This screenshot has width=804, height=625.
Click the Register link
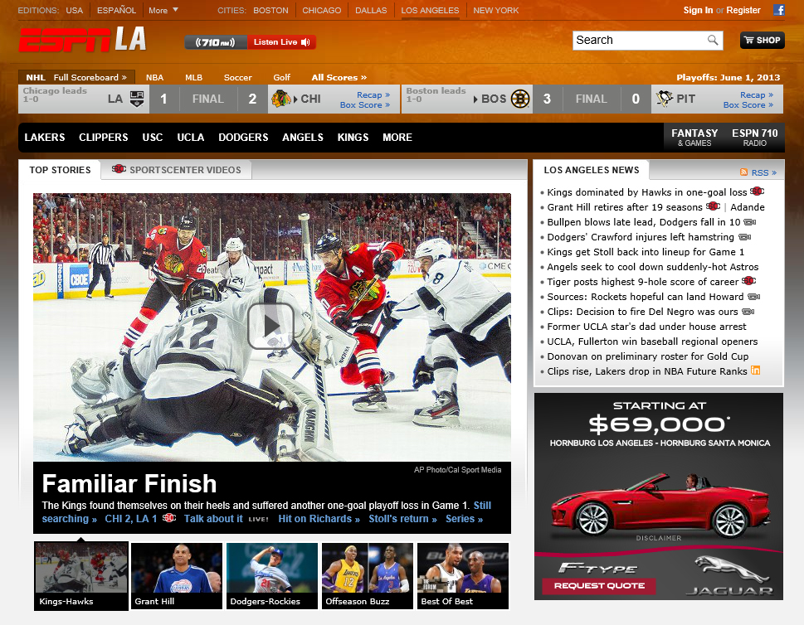pyautogui.click(x=743, y=10)
